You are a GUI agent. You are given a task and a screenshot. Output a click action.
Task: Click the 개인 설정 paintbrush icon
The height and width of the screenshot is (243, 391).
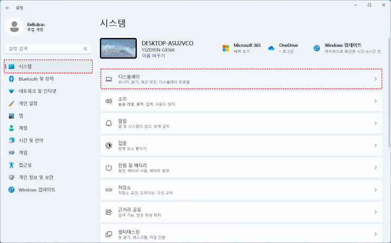point(12,103)
